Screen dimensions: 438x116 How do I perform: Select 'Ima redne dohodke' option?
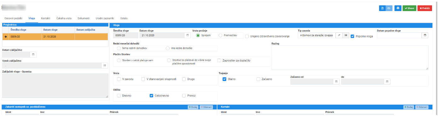pos(168,48)
